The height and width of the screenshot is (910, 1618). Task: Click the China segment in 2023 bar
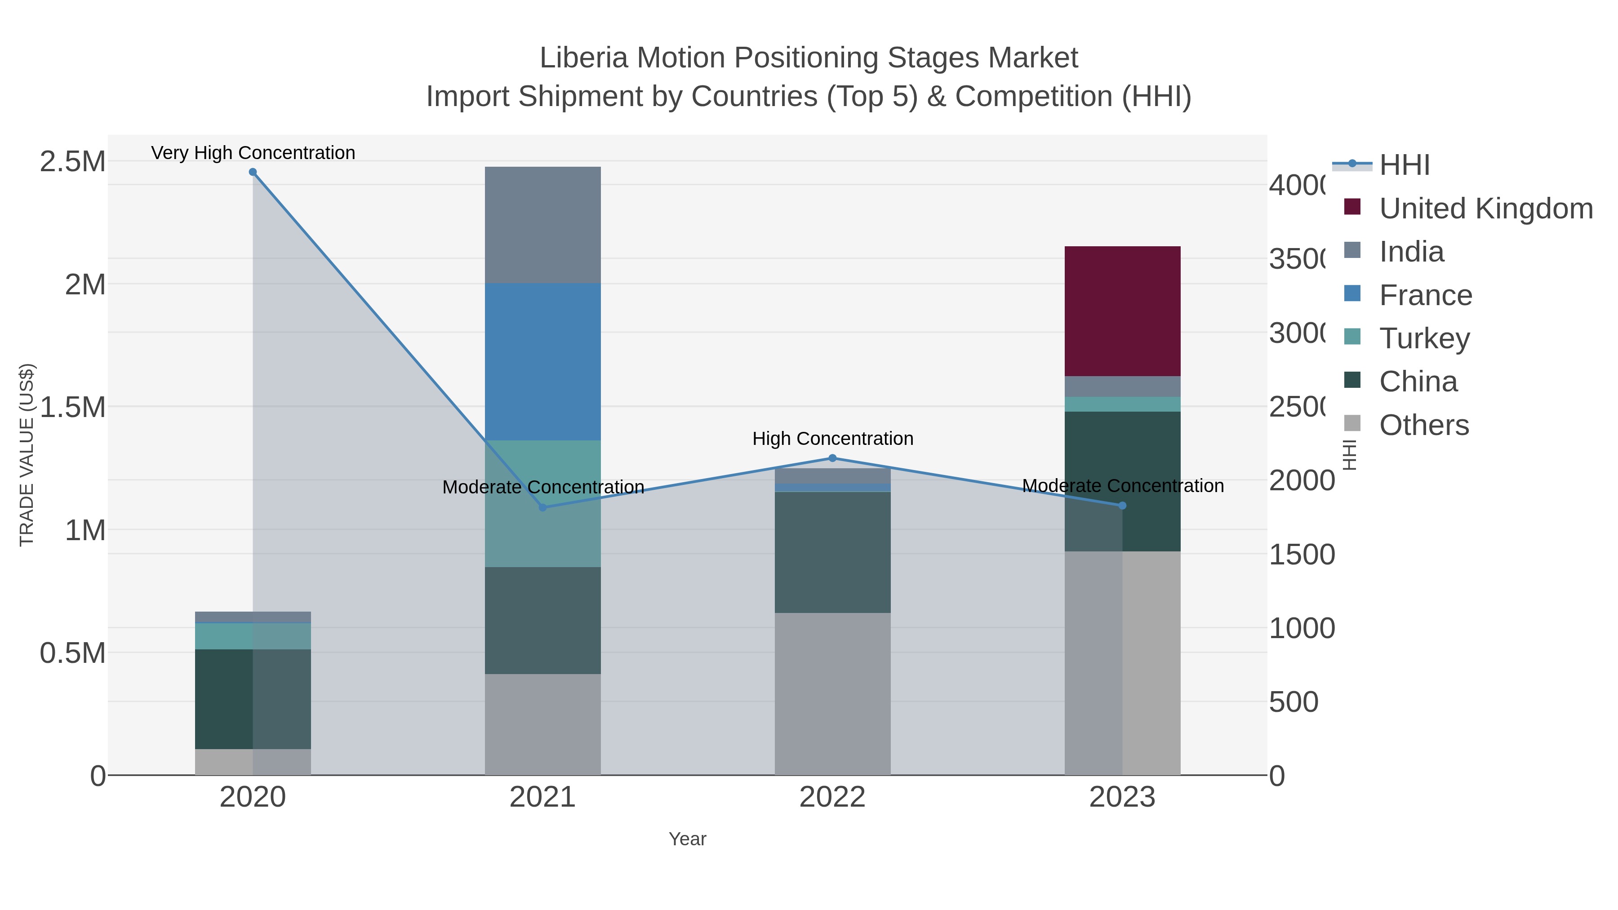tap(1122, 482)
